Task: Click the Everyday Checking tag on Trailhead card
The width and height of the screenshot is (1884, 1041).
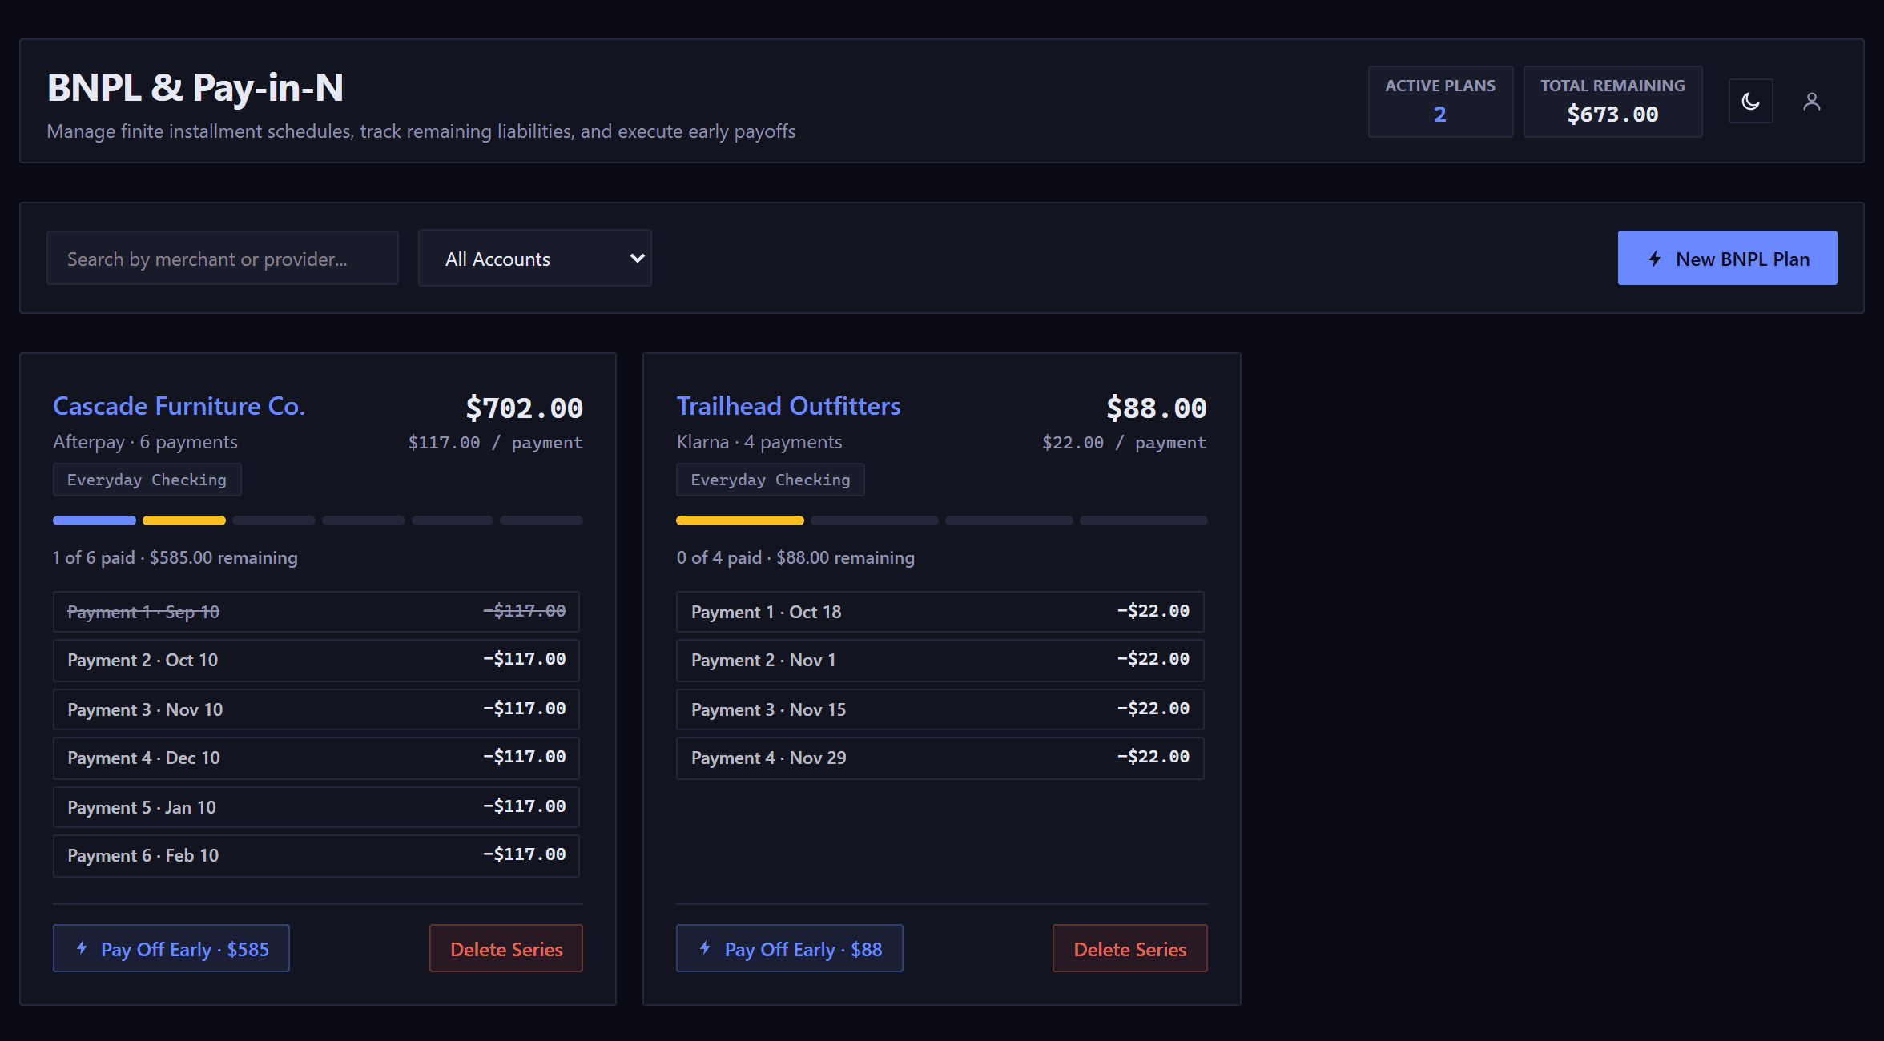Action: 771,480
